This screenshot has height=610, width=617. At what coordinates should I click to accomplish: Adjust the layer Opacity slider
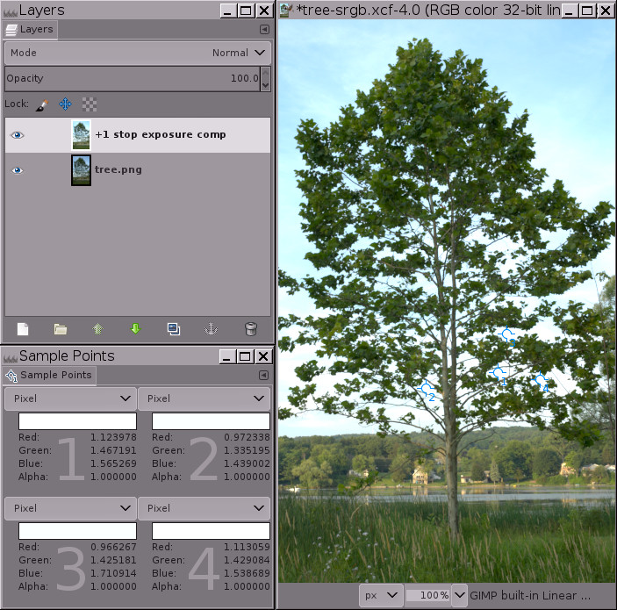tap(132, 78)
